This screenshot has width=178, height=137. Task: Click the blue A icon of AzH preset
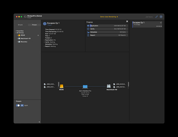pos(22,105)
